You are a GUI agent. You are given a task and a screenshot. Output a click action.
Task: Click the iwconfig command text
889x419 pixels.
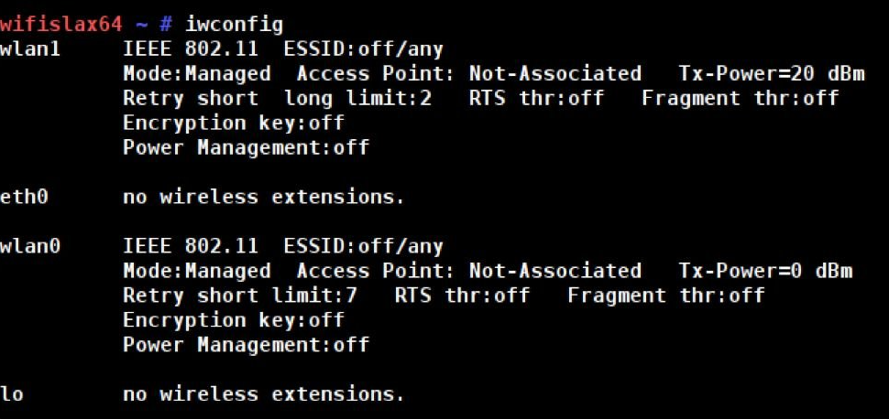[222, 25]
